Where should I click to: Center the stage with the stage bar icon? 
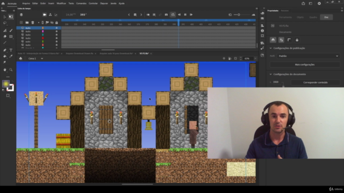click(224, 58)
